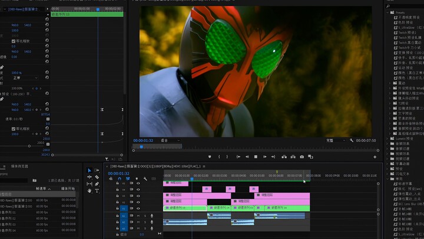Target audio track A1 label
This screenshot has height=239, width=424.
click(x=124, y=216)
